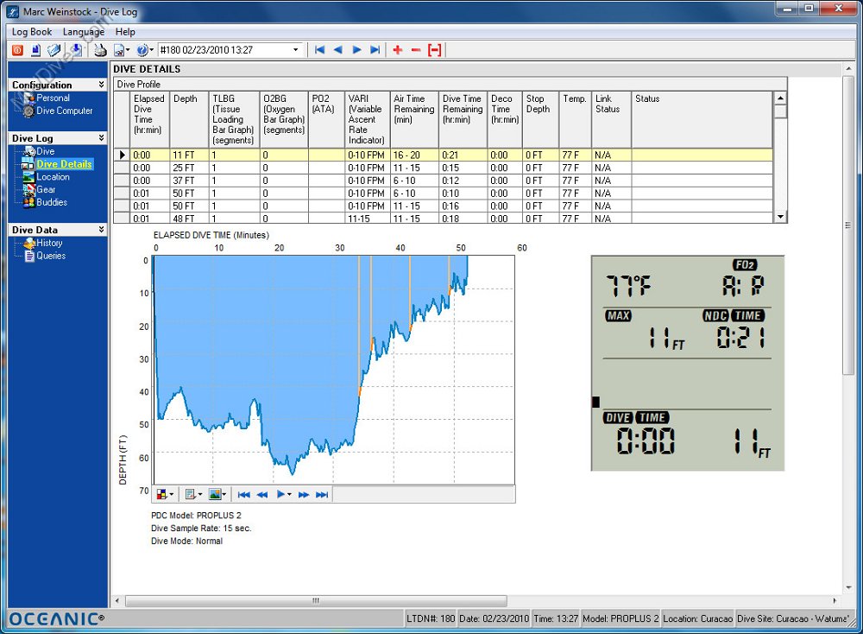Open Location in sidebar

coord(53,176)
